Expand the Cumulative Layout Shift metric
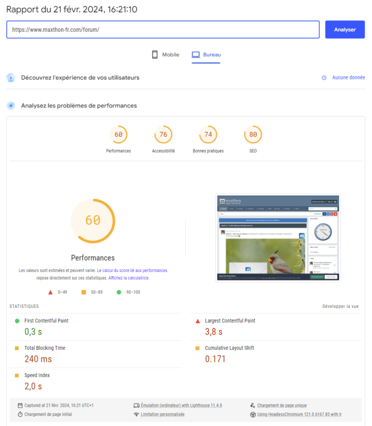 [230, 348]
